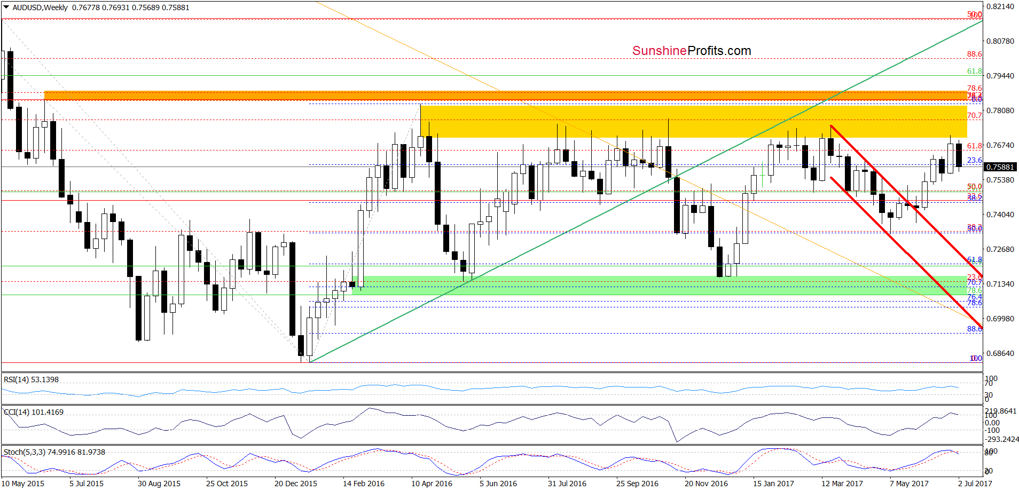The image size is (1019, 491).
Task: Click the green 61.8 Fibonacci label near 0.79440
Action: point(974,71)
